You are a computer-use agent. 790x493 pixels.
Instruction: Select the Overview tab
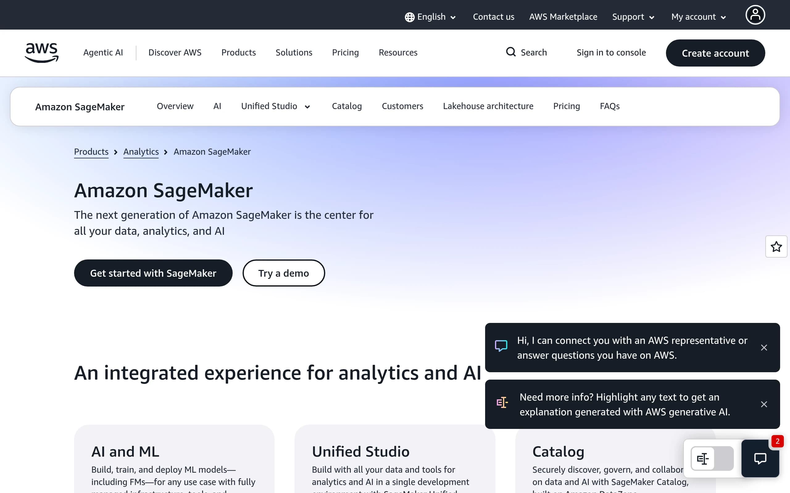tap(175, 106)
